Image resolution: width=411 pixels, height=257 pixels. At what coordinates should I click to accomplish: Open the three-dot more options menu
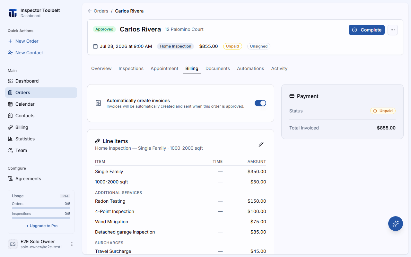(x=393, y=30)
